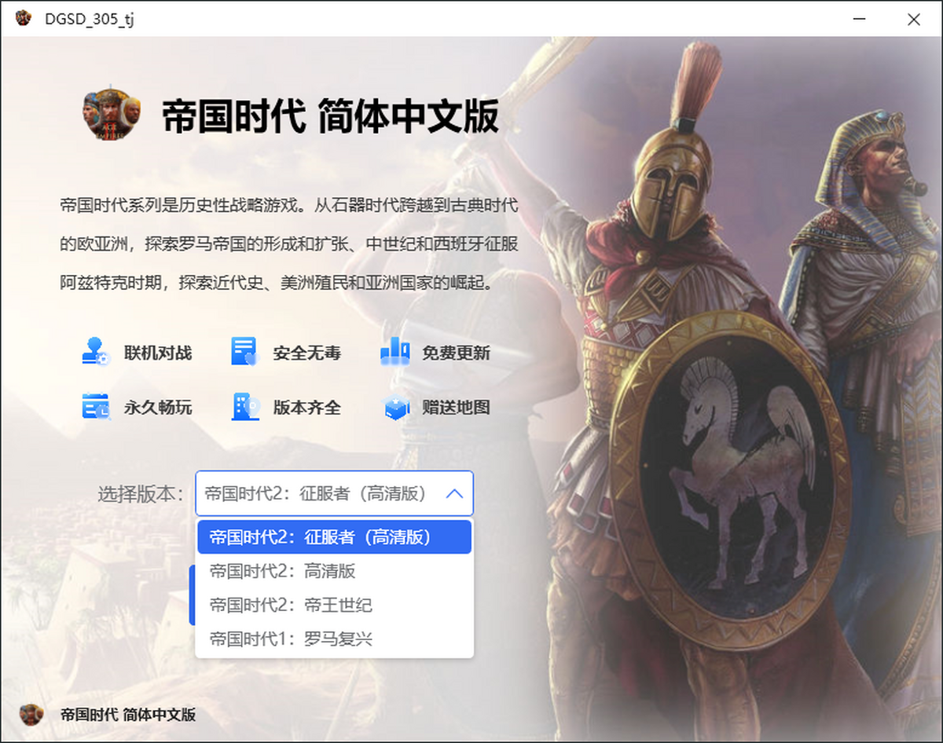Click the 免费更新 label

click(x=457, y=353)
